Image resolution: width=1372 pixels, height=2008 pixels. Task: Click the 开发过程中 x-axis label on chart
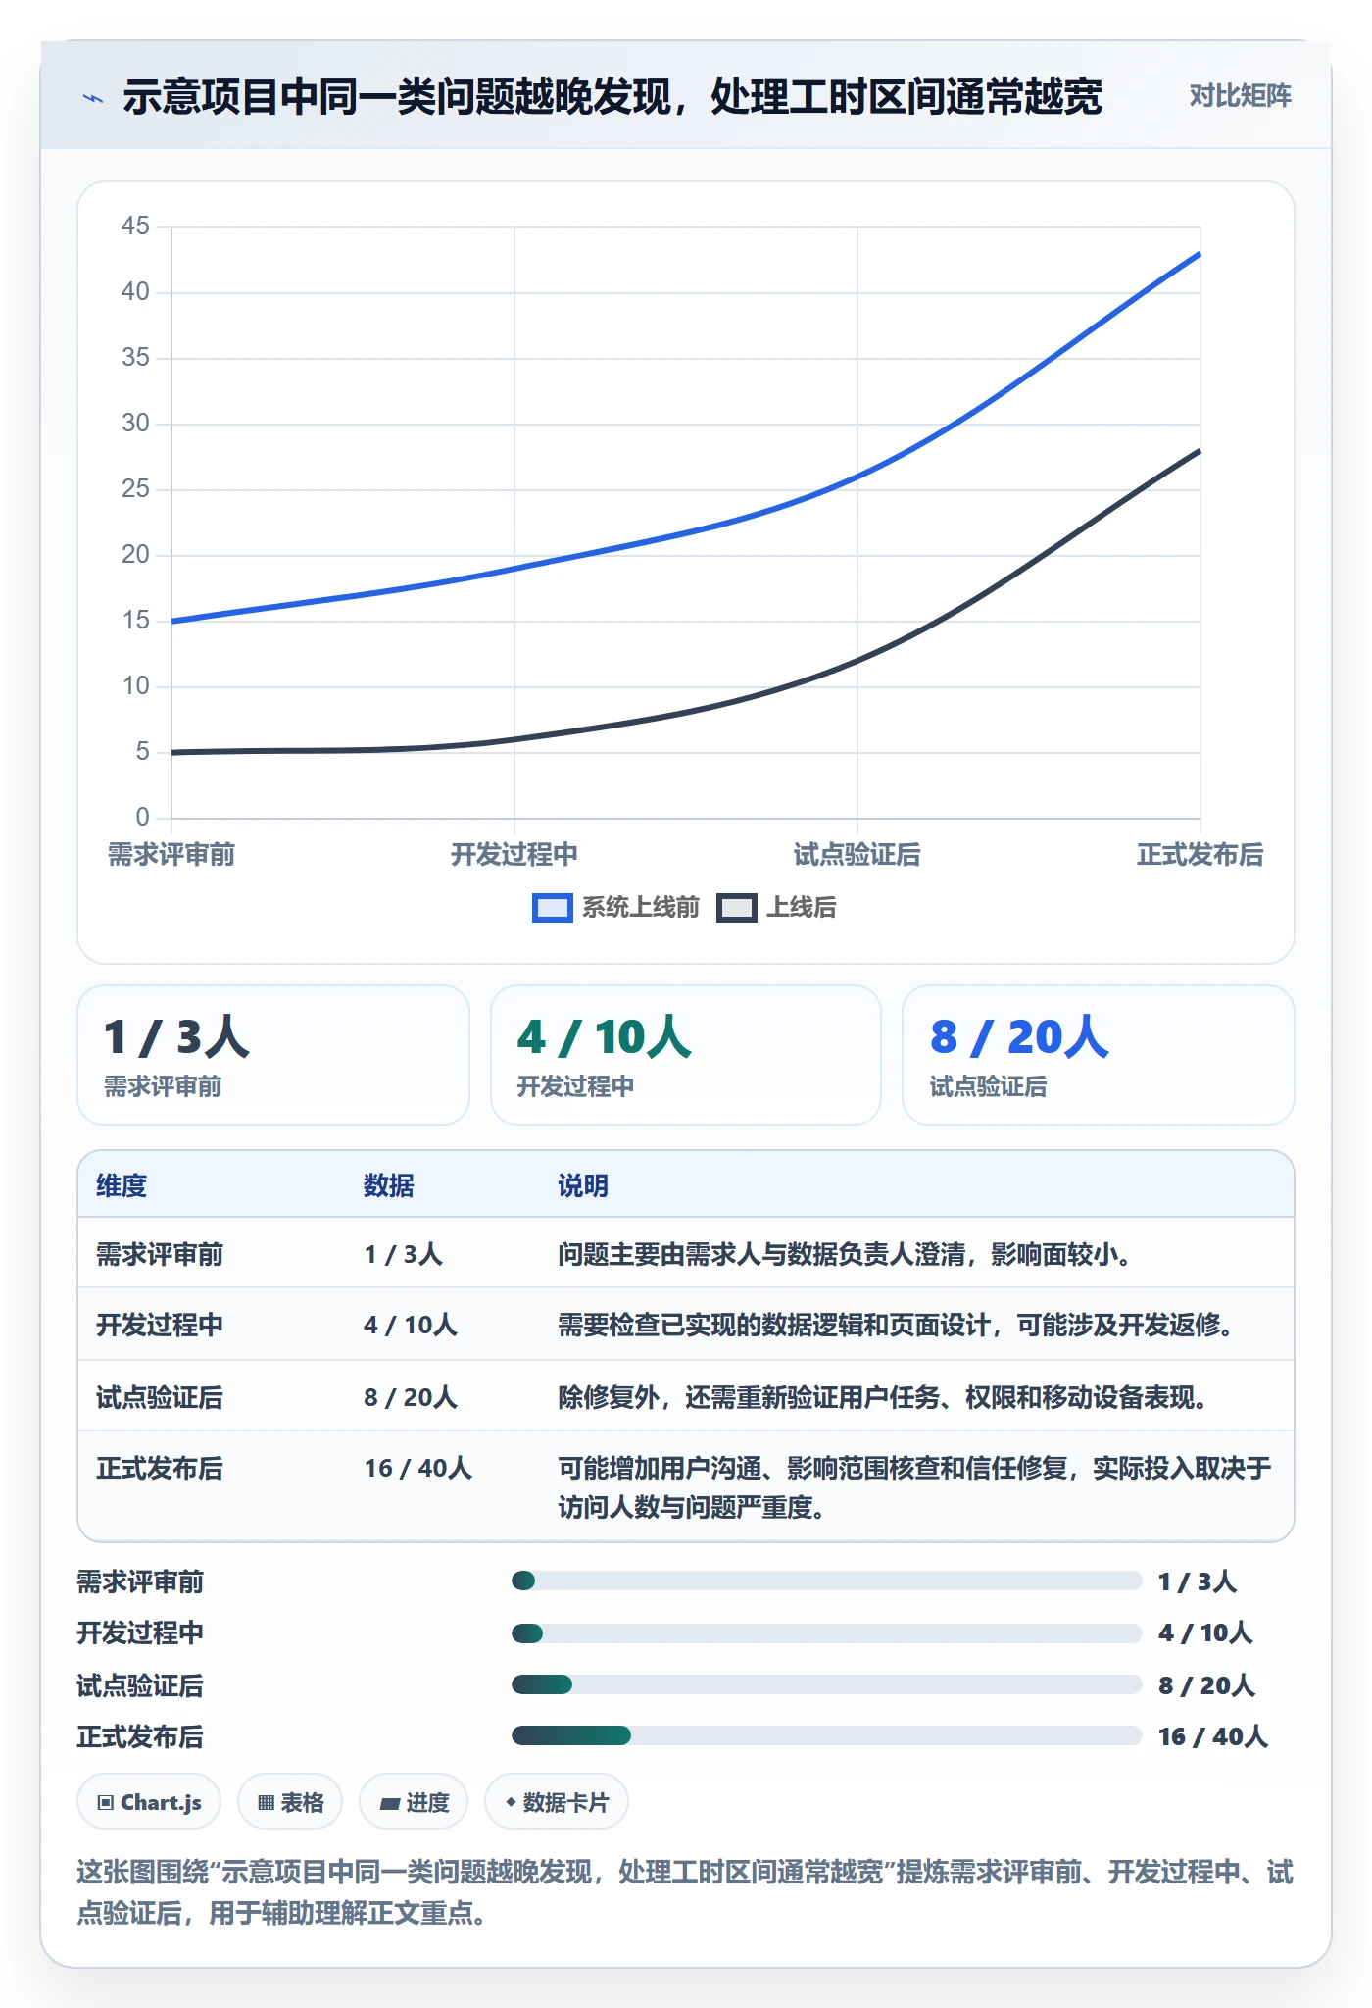point(514,855)
